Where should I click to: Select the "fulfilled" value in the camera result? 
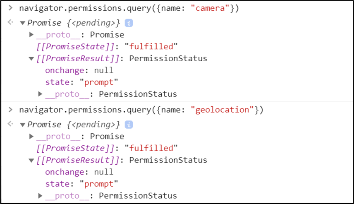[153, 47]
